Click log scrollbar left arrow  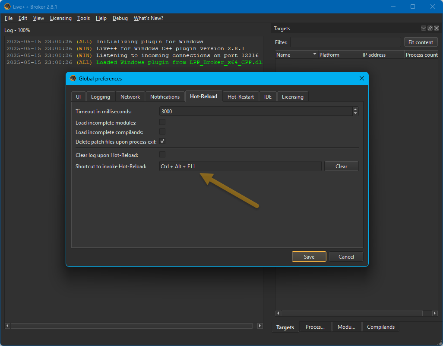(x=7, y=326)
